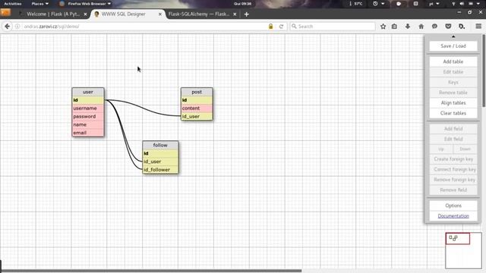Open a new tab with the plus icon
This screenshot has height=273, width=486.
click(246, 14)
